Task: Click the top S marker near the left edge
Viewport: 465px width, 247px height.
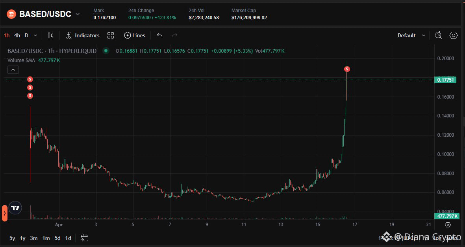Action: [x=30, y=79]
